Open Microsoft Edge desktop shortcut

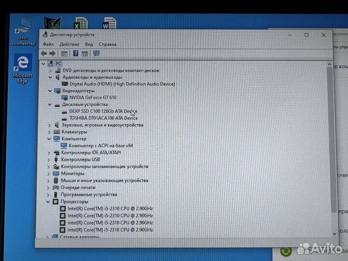22,69
